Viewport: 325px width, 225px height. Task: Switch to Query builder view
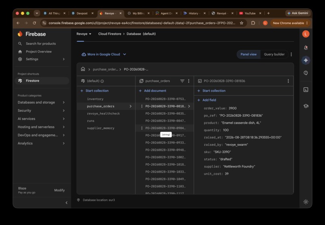coord(274,54)
